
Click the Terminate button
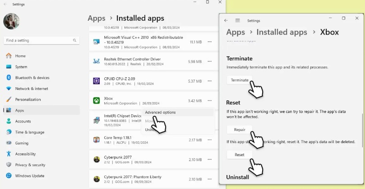[240, 80]
